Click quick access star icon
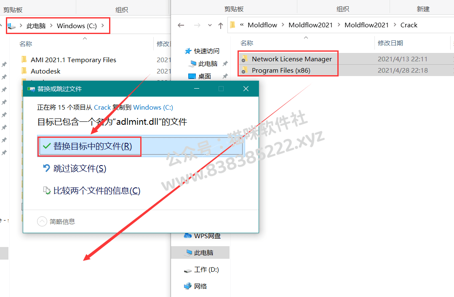Viewport: 454px width, 297px height. (x=188, y=51)
